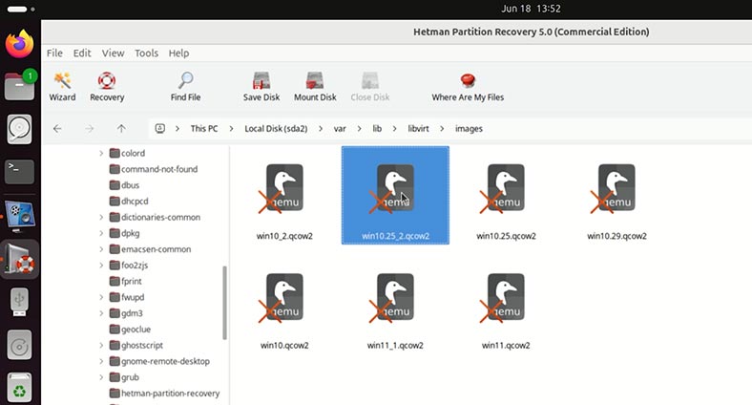Open Firefox from the dock
The height and width of the screenshot is (405, 752).
[x=20, y=44]
